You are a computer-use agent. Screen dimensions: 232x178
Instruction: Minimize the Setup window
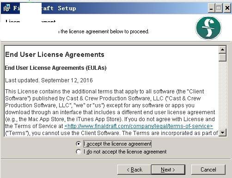click(x=211, y=8)
